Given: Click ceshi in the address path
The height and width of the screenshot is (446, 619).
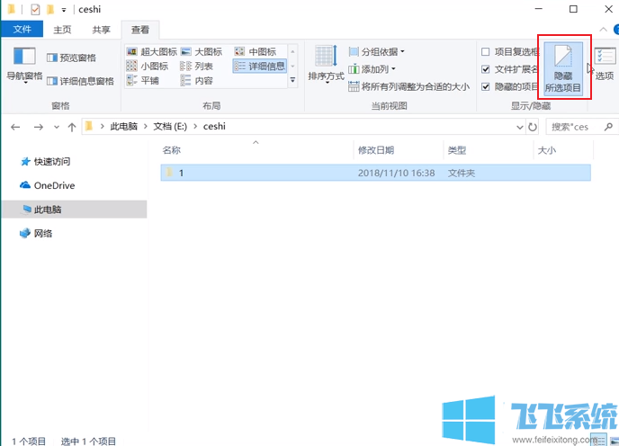Looking at the screenshot, I should coord(214,126).
